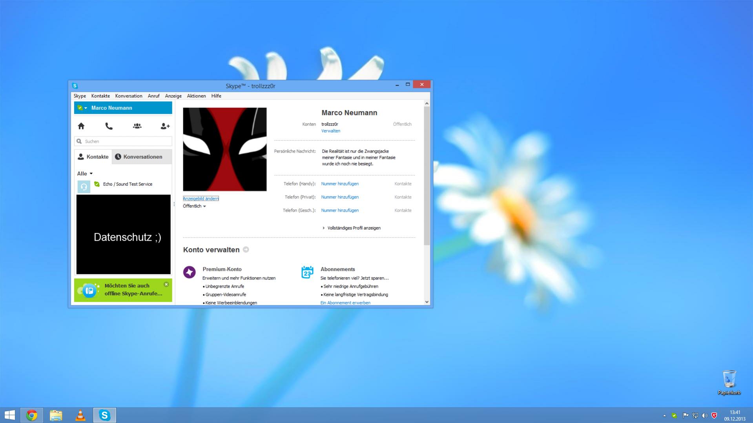Click the Möchten Sie auch offline Skype-Anrufe banner

tap(123, 290)
